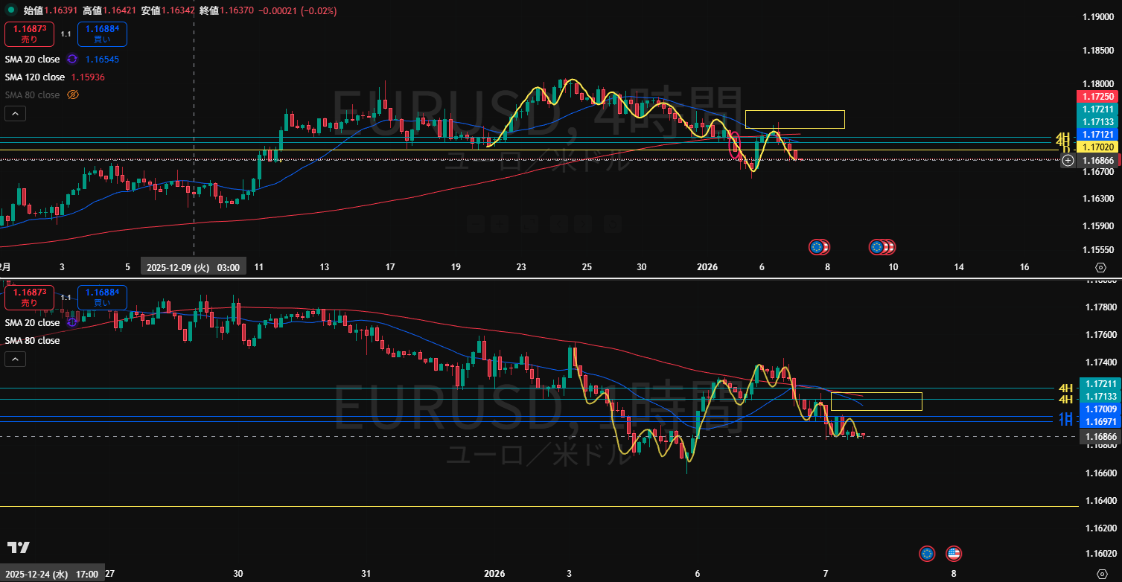1122x582 pixels.
Task: Select the SMA 120 close indicator label
Action: click(35, 77)
